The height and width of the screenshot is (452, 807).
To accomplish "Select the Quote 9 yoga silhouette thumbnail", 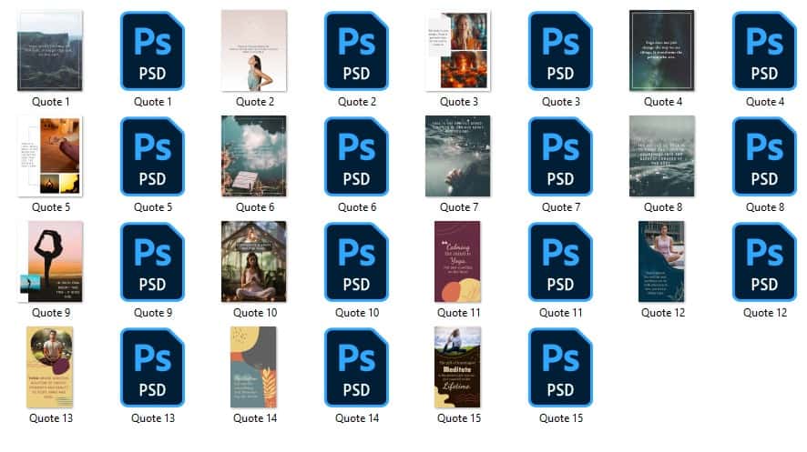I will (50, 262).
